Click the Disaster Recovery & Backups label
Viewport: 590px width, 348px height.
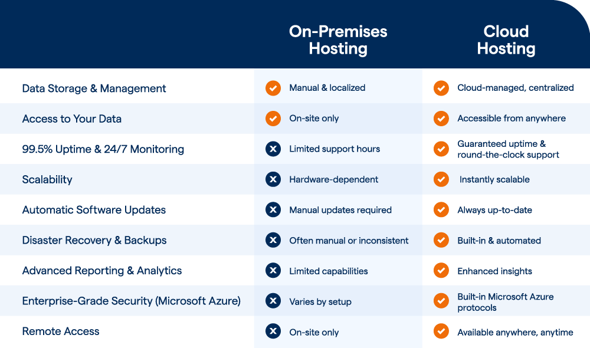(x=94, y=241)
